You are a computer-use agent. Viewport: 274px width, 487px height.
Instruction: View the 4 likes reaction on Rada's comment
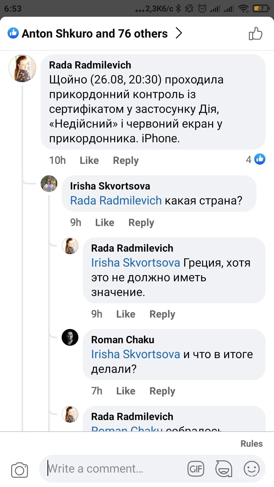pyautogui.click(x=255, y=159)
